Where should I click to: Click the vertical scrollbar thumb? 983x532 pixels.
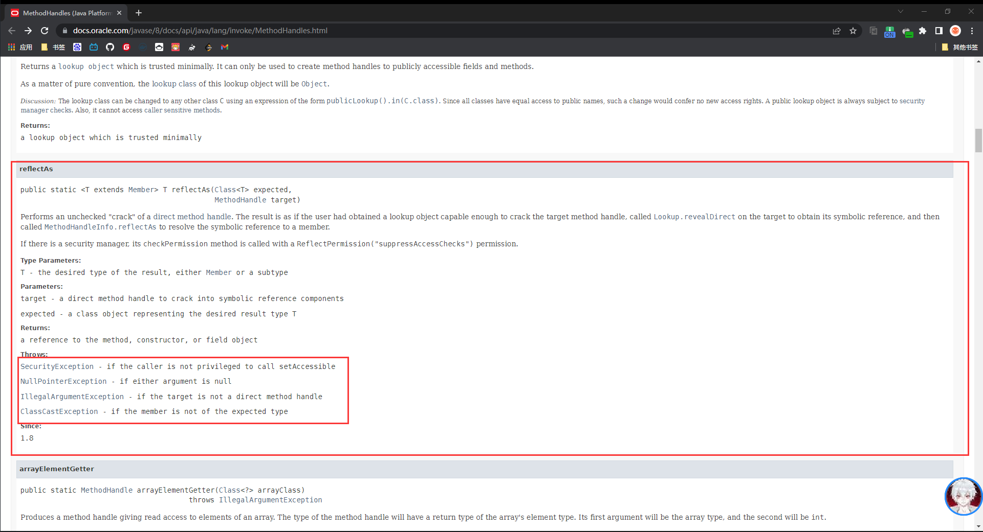[978, 141]
